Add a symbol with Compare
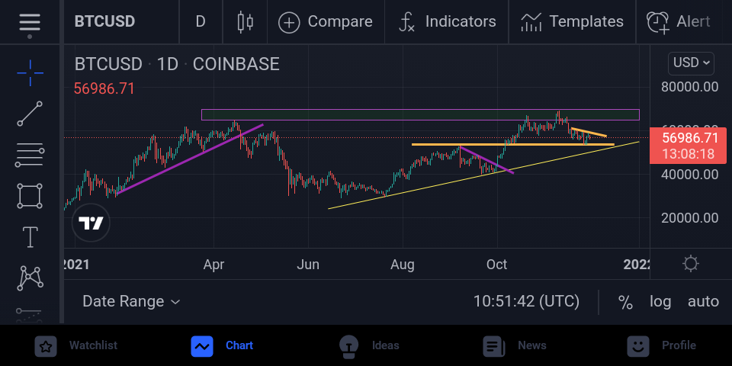 [x=326, y=21]
